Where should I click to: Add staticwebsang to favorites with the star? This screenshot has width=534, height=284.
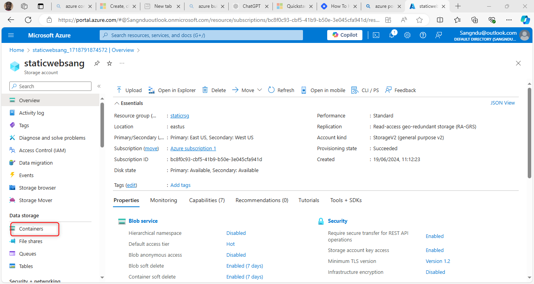coord(109,63)
